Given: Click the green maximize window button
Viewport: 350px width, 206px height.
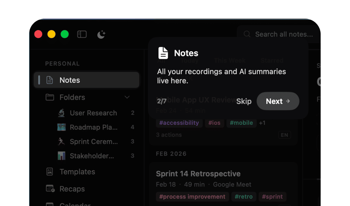Looking at the screenshot, I should (x=65, y=34).
